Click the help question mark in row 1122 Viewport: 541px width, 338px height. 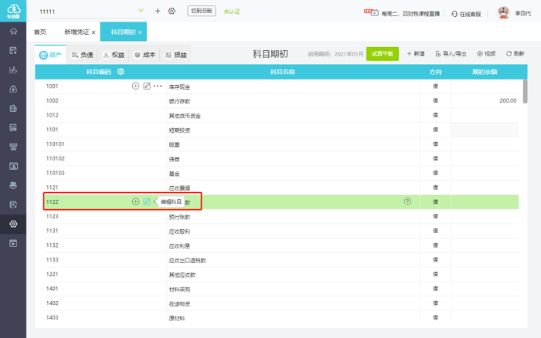407,201
